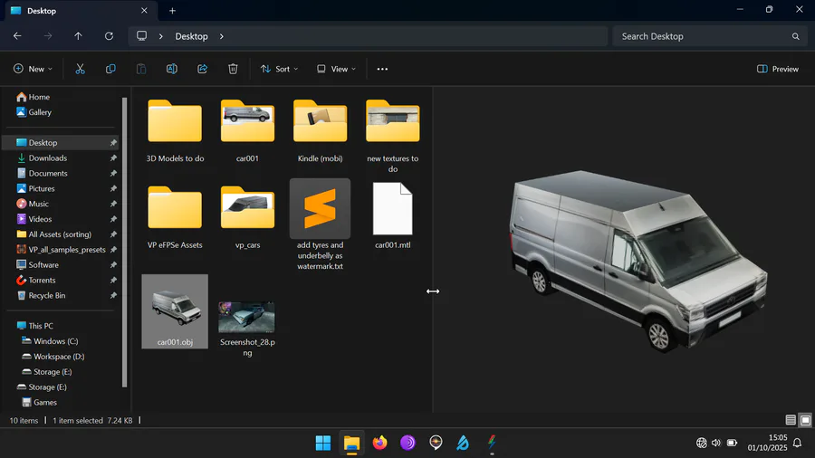Click the Delete trash icon
Viewport: 815px width, 458px height.
(x=233, y=69)
